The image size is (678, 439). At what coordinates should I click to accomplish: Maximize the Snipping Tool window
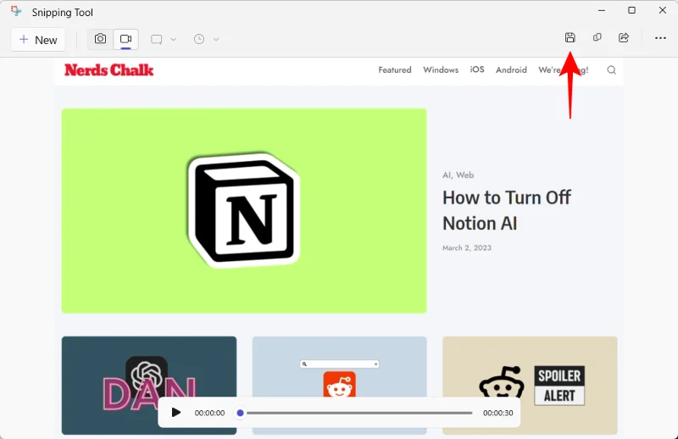pyautogui.click(x=631, y=10)
